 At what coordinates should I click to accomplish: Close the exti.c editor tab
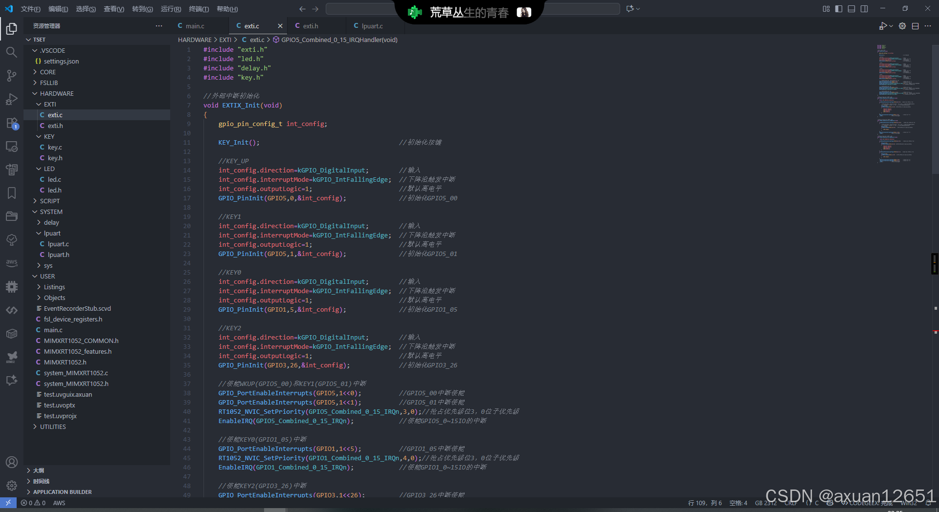point(280,26)
